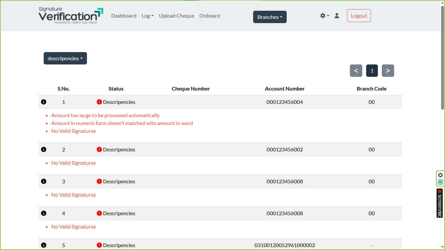Go to the previous page of results
The image size is (445, 250).
point(356,71)
